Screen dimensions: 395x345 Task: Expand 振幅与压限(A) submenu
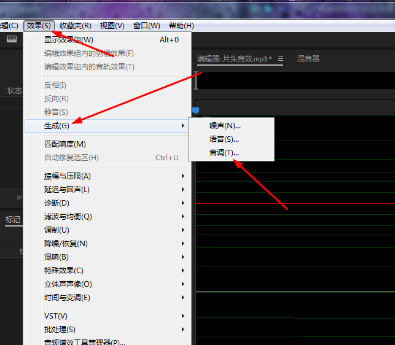click(x=108, y=176)
